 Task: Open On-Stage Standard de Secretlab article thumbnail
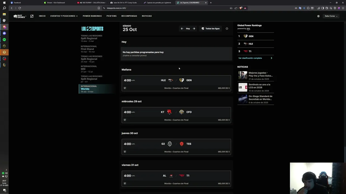point(243,99)
